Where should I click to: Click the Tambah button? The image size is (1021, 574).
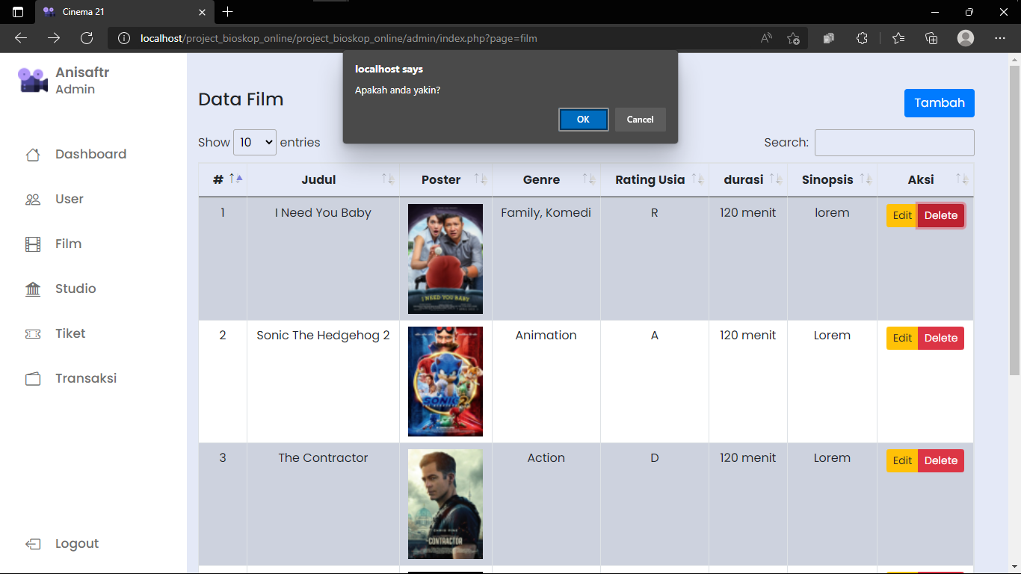[940, 103]
